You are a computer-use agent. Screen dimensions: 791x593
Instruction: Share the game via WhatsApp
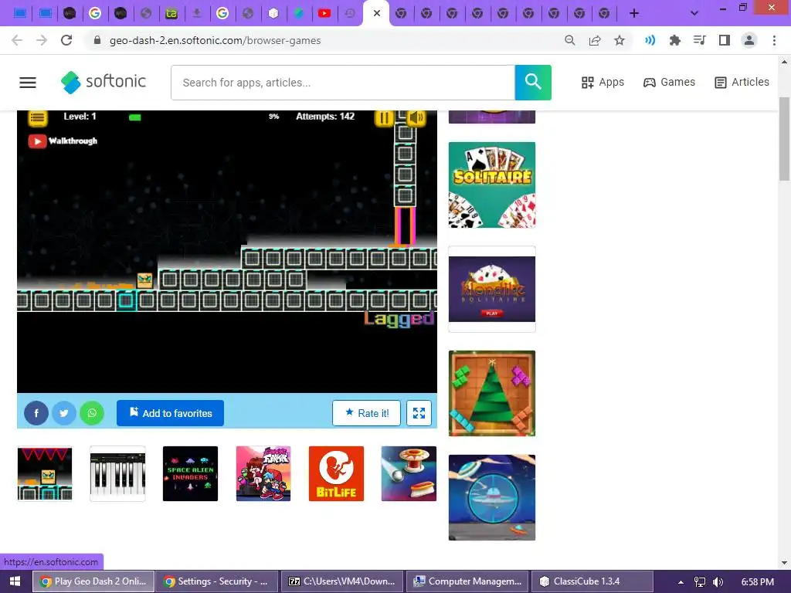(x=92, y=413)
